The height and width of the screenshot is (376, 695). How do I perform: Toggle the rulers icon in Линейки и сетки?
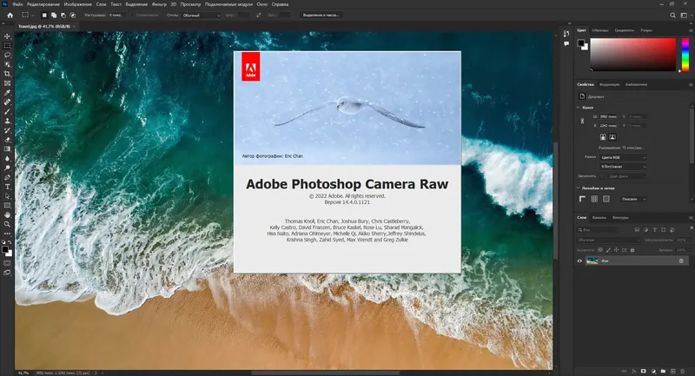(x=583, y=199)
